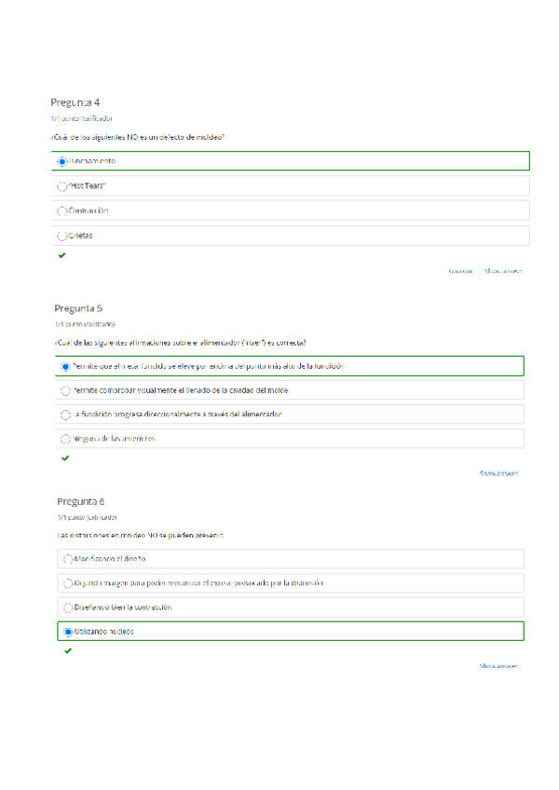Choose the "Hot Tears" radio option
The image size is (559, 790).
pos(62,186)
